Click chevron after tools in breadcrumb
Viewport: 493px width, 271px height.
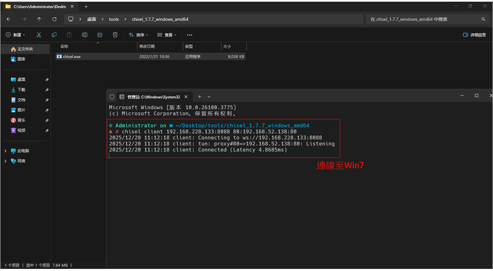125,19
